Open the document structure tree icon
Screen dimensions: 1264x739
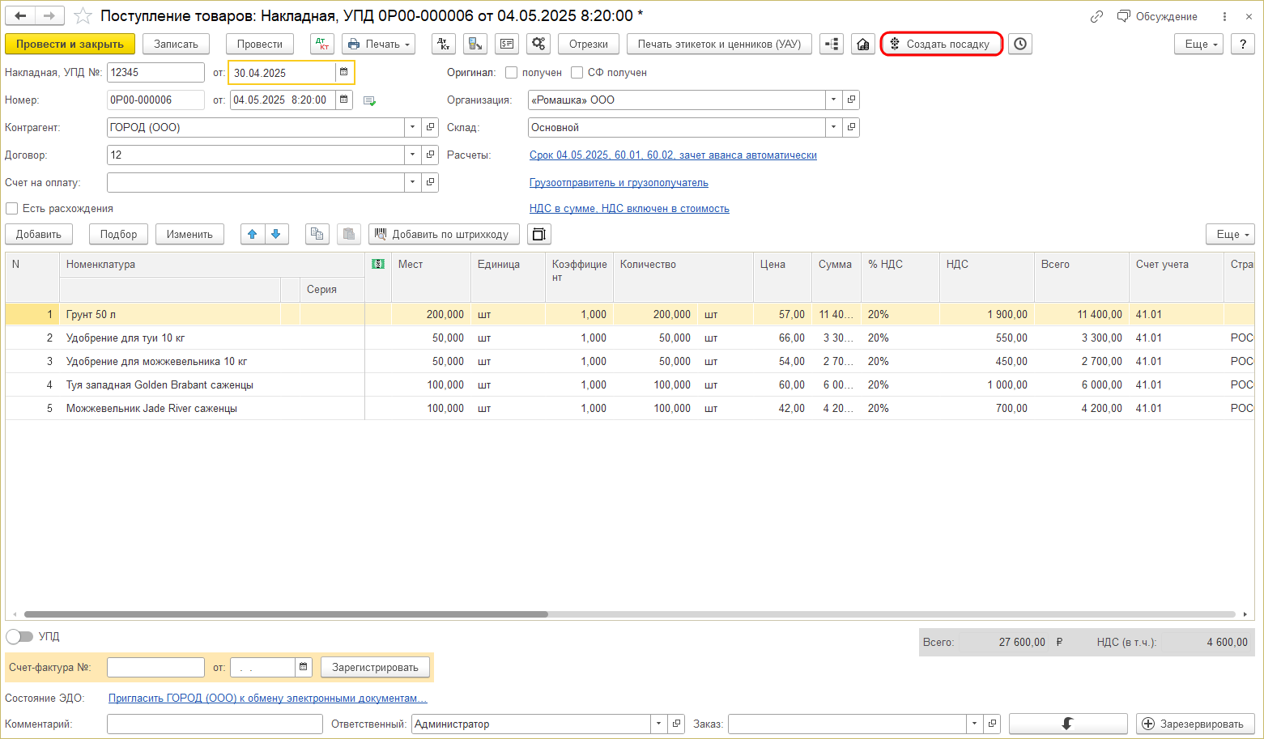pyautogui.click(x=832, y=45)
